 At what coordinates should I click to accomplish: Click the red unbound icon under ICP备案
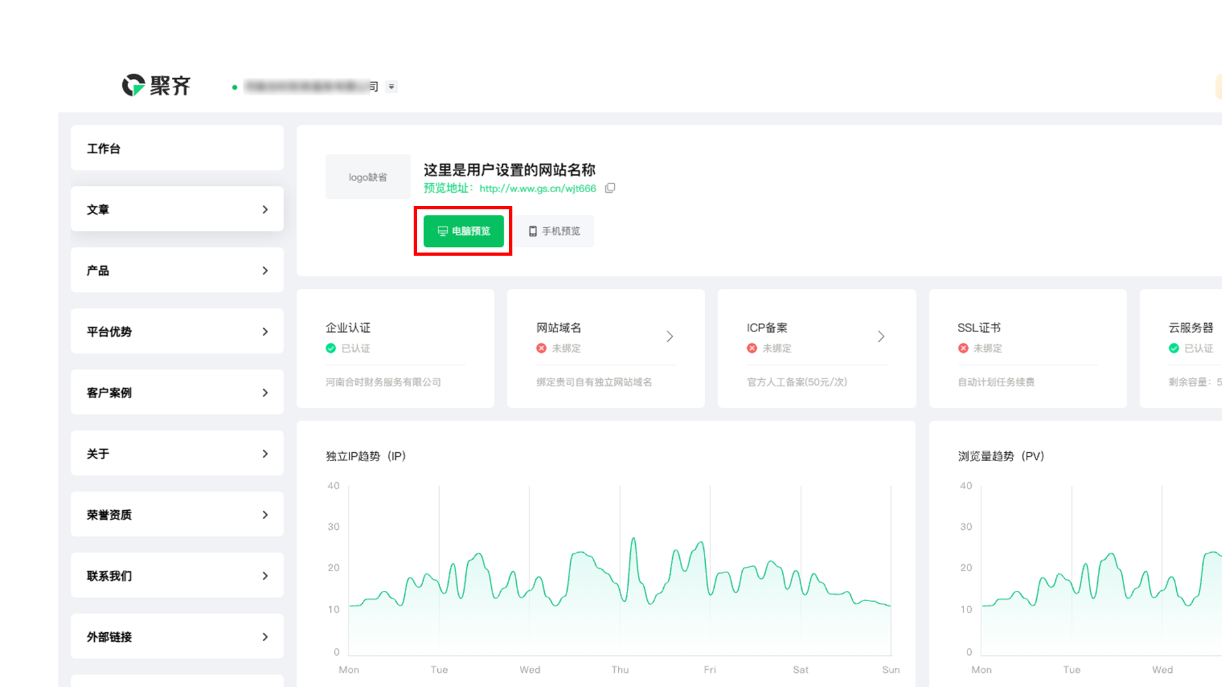(x=752, y=348)
